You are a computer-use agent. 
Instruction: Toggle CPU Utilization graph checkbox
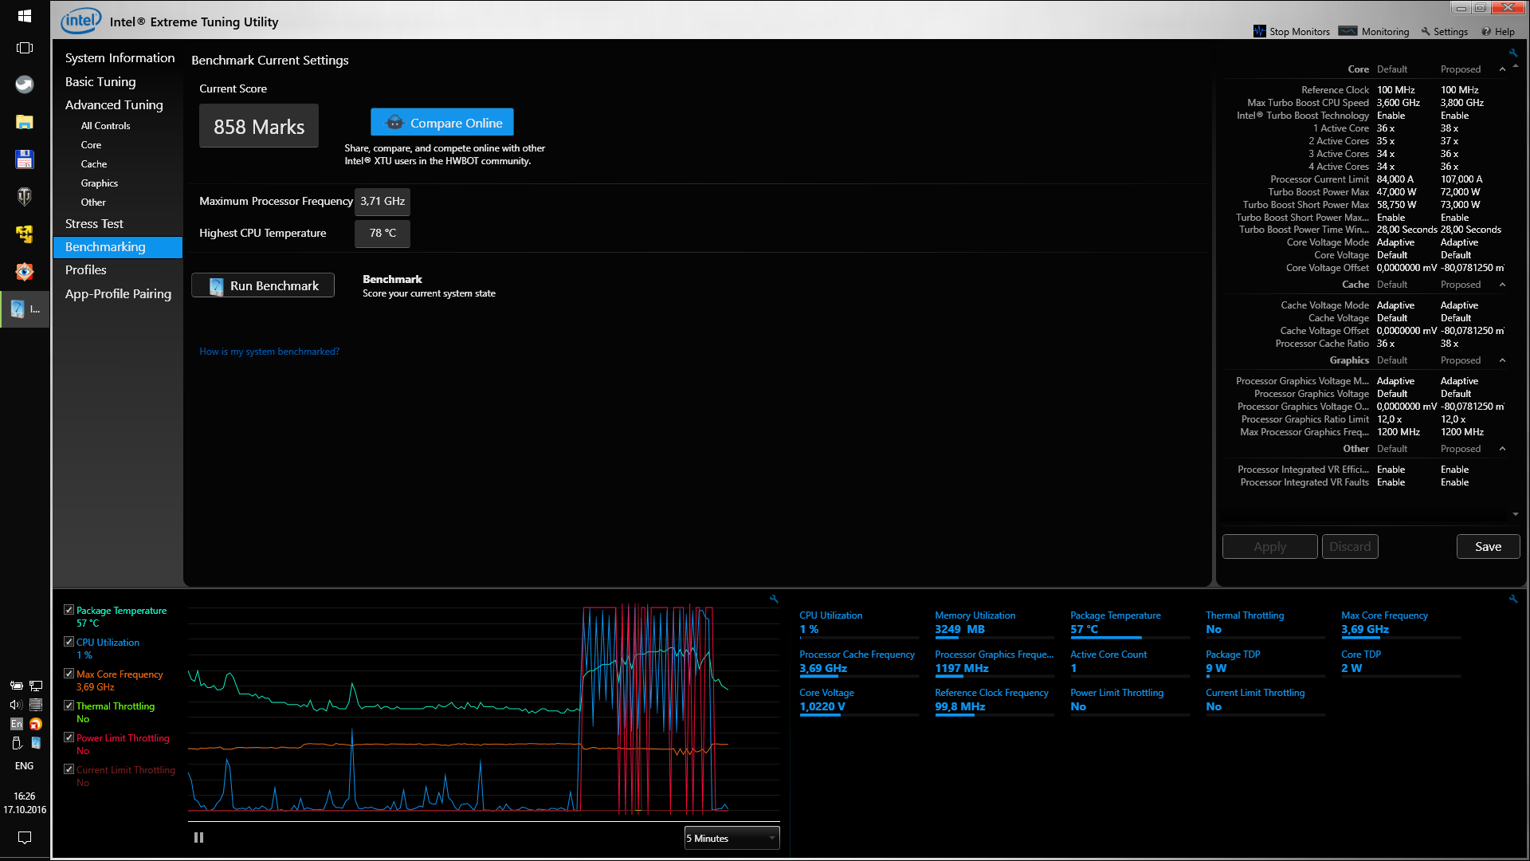pyautogui.click(x=69, y=642)
